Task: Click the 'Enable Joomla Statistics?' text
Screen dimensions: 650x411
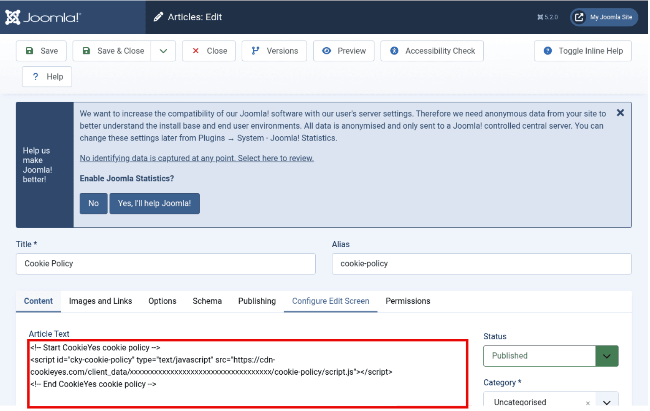Action: point(127,178)
